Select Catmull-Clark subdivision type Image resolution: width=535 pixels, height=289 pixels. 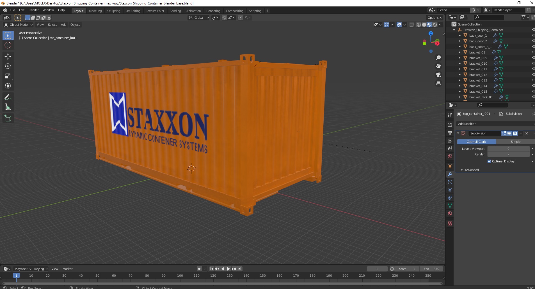tap(476, 142)
